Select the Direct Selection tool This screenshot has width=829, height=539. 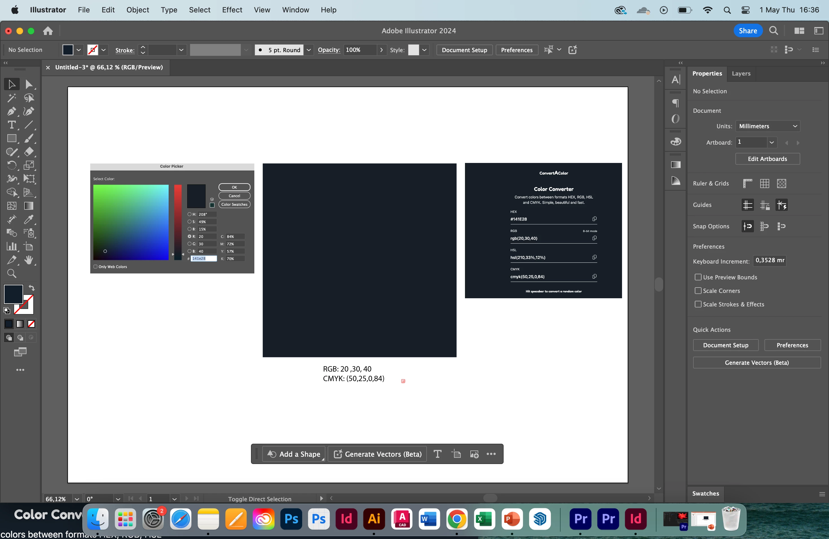(28, 84)
